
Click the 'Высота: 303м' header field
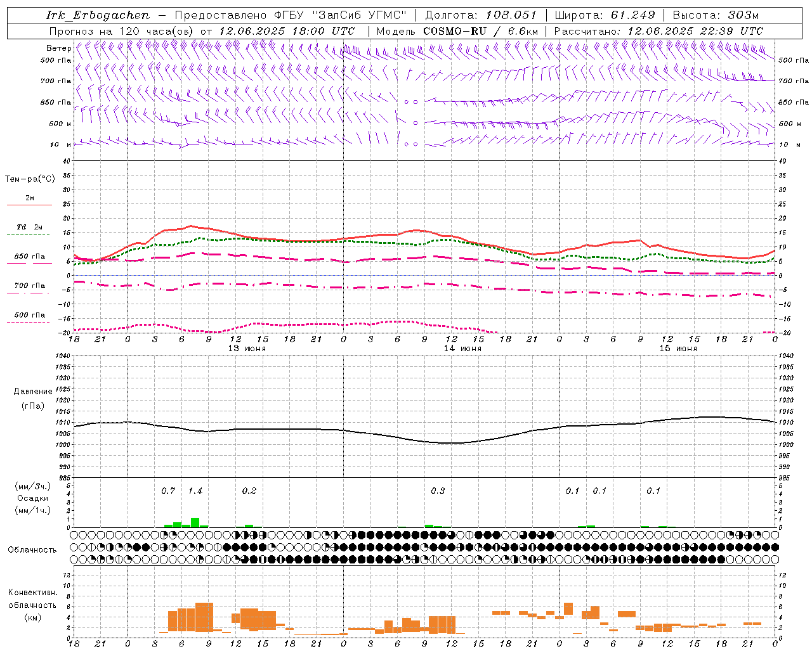click(x=716, y=15)
